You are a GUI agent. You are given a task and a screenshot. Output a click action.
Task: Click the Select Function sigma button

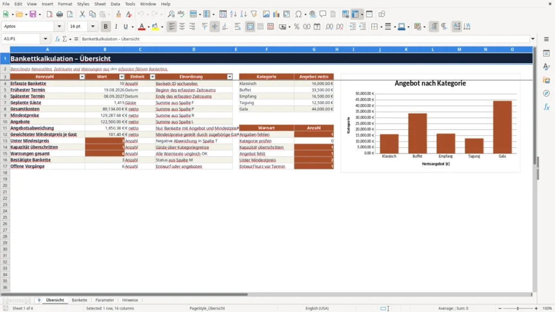coord(64,39)
